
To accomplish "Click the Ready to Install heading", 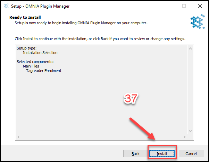I will click(x=25, y=17).
